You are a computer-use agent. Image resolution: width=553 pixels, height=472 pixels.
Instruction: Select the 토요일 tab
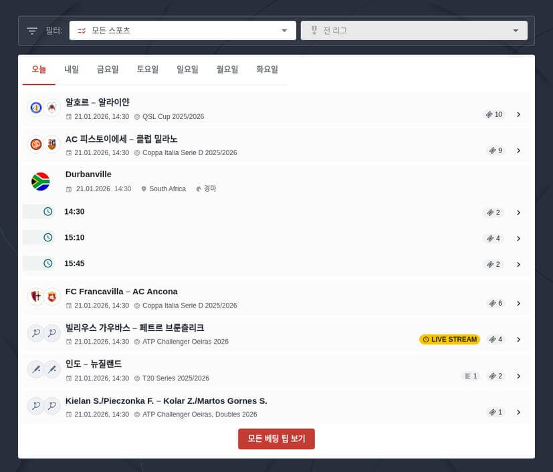(148, 70)
